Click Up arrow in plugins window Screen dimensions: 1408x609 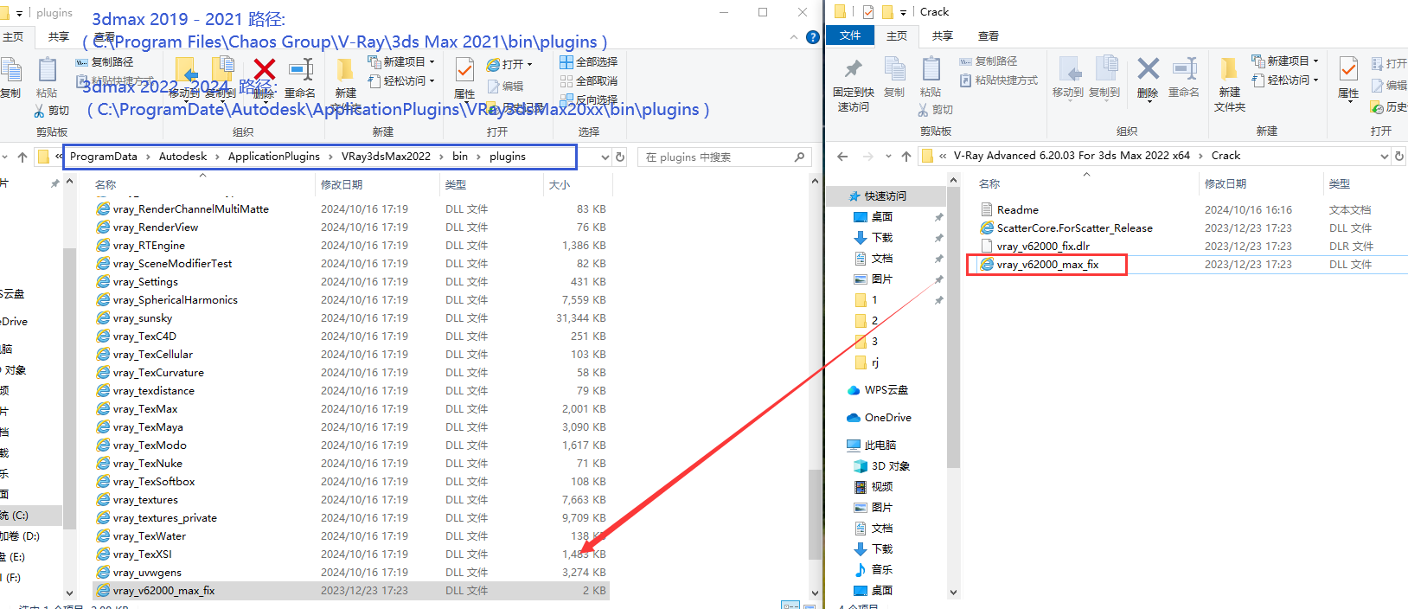point(22,157)
